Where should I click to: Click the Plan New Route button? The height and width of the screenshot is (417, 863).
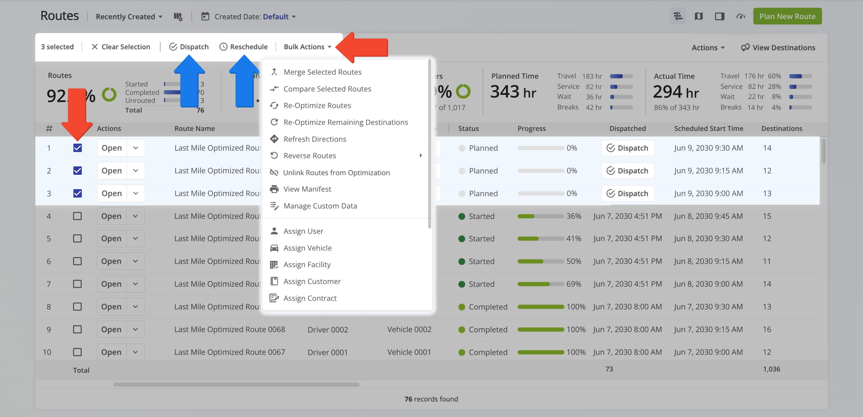click(787, 16)
